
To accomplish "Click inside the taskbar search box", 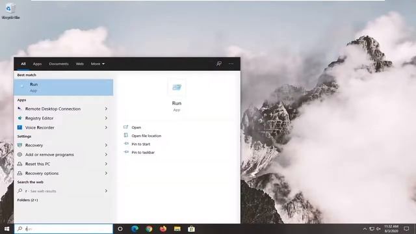I will click(x=64, y=229).
